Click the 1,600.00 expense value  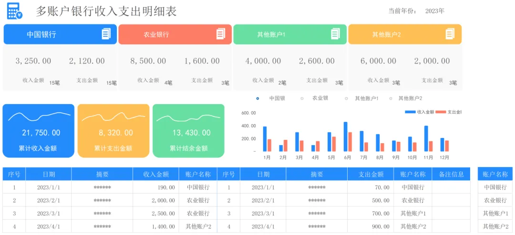[x=202, y=61]
